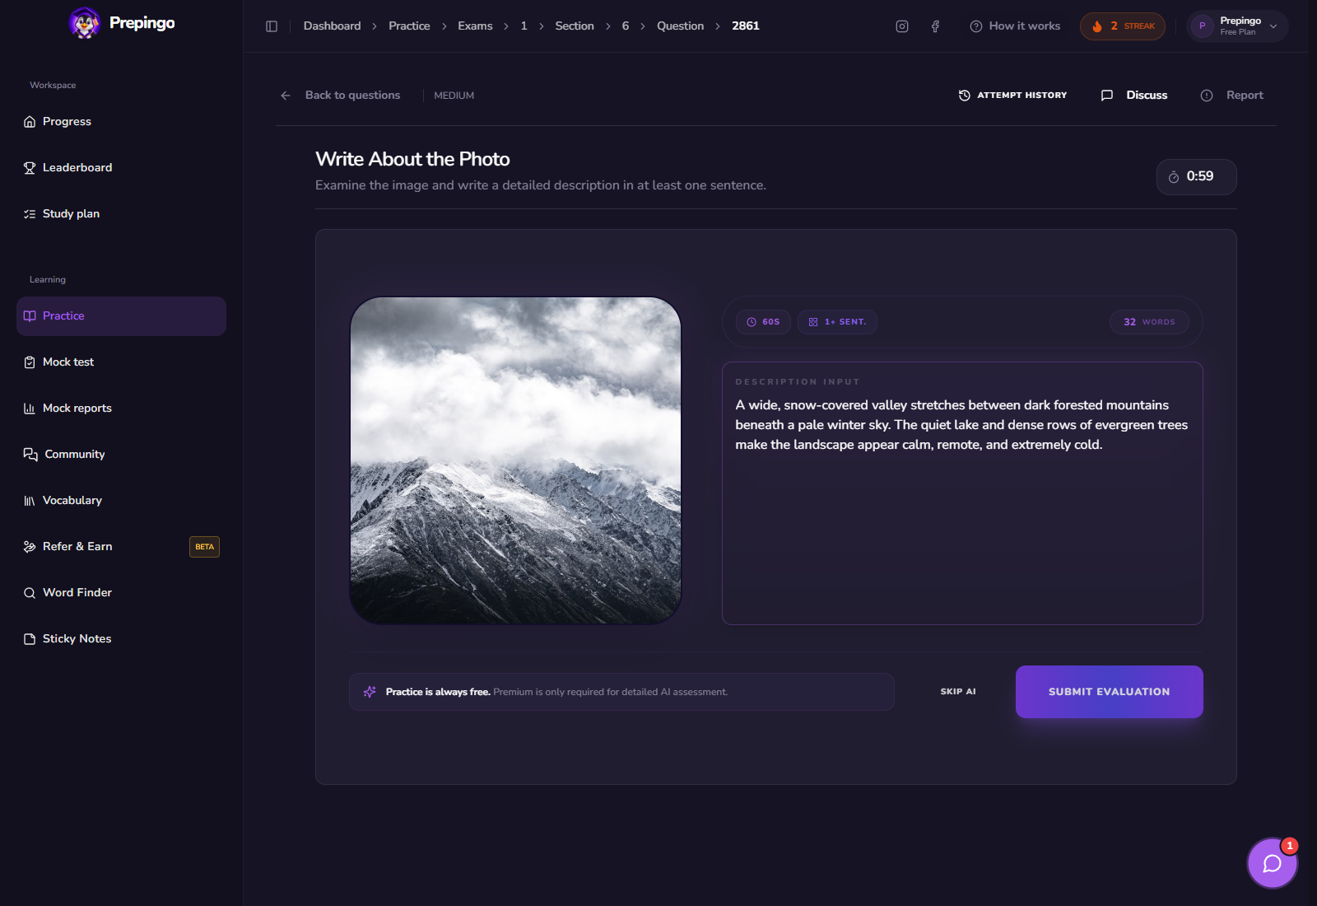Viewport: 1317px width, 906px height.
Task: Click How it works link
Action: [1015, 26]
